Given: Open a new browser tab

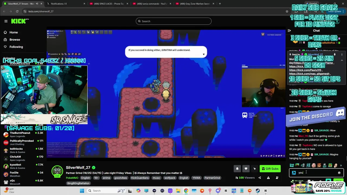Looking at the screenshot, I should pyautogui.click(x=220, y=4).
